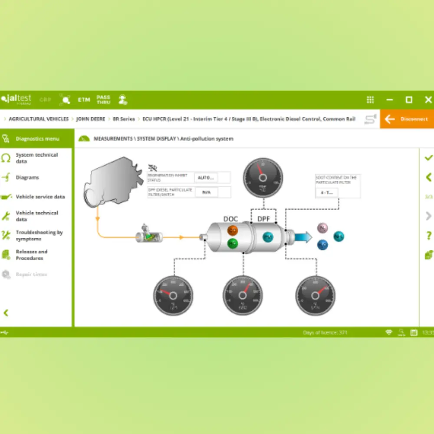
Task: Select the 8R Series breadcrumb
Action: pyautogui.click(x=124, y=119)
